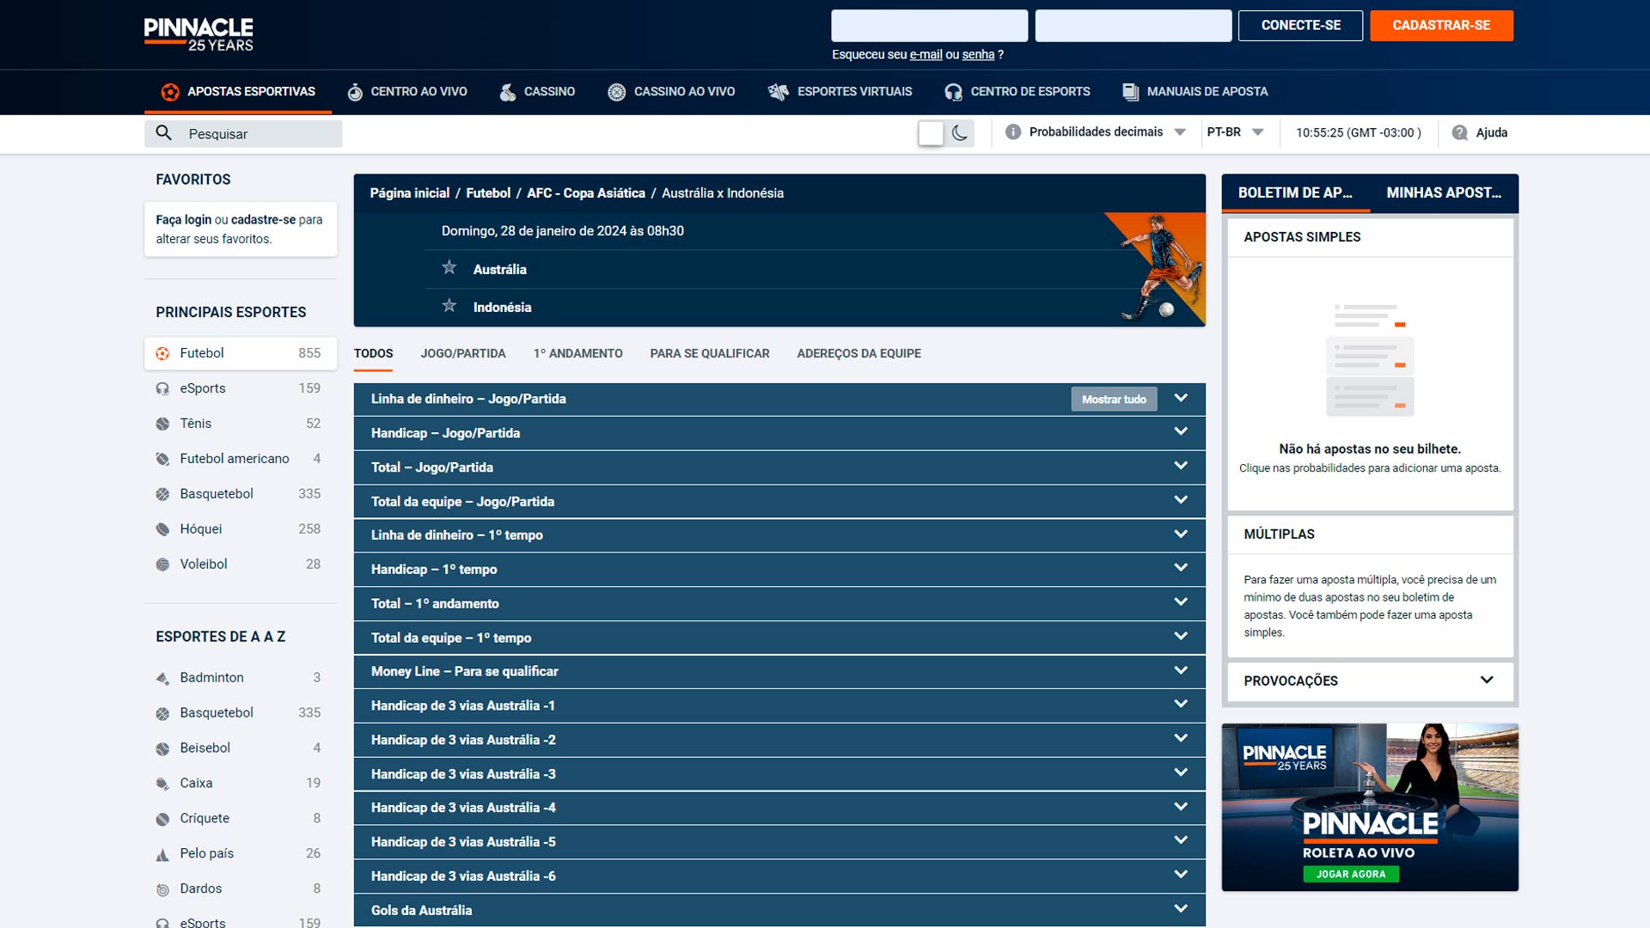Click the Mostrar tudo button
1650x928 pixels.
[1114, 399]
